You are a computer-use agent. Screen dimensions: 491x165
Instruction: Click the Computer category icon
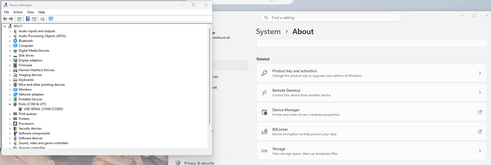[15, 46]
